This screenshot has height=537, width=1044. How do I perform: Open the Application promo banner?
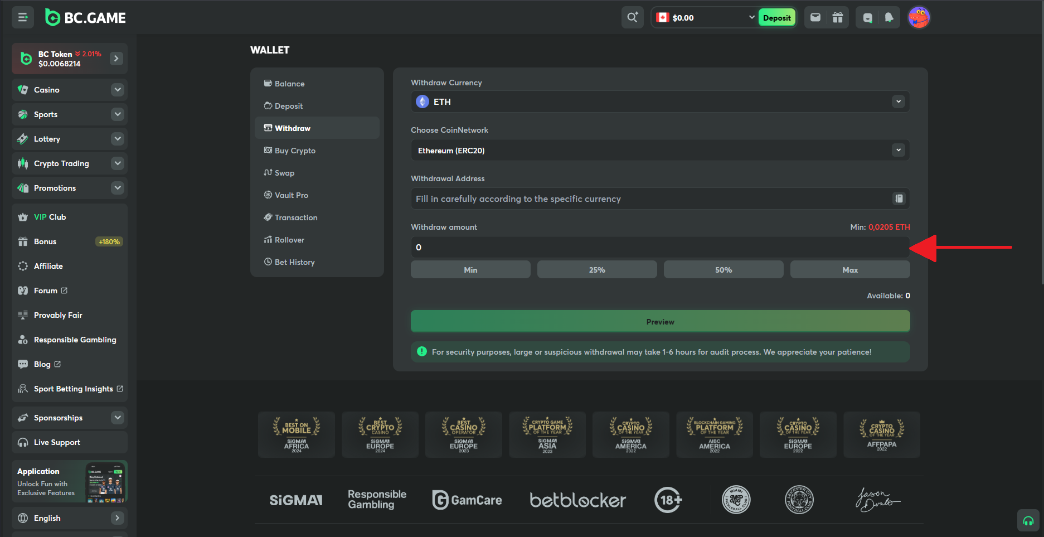[70, 481]
